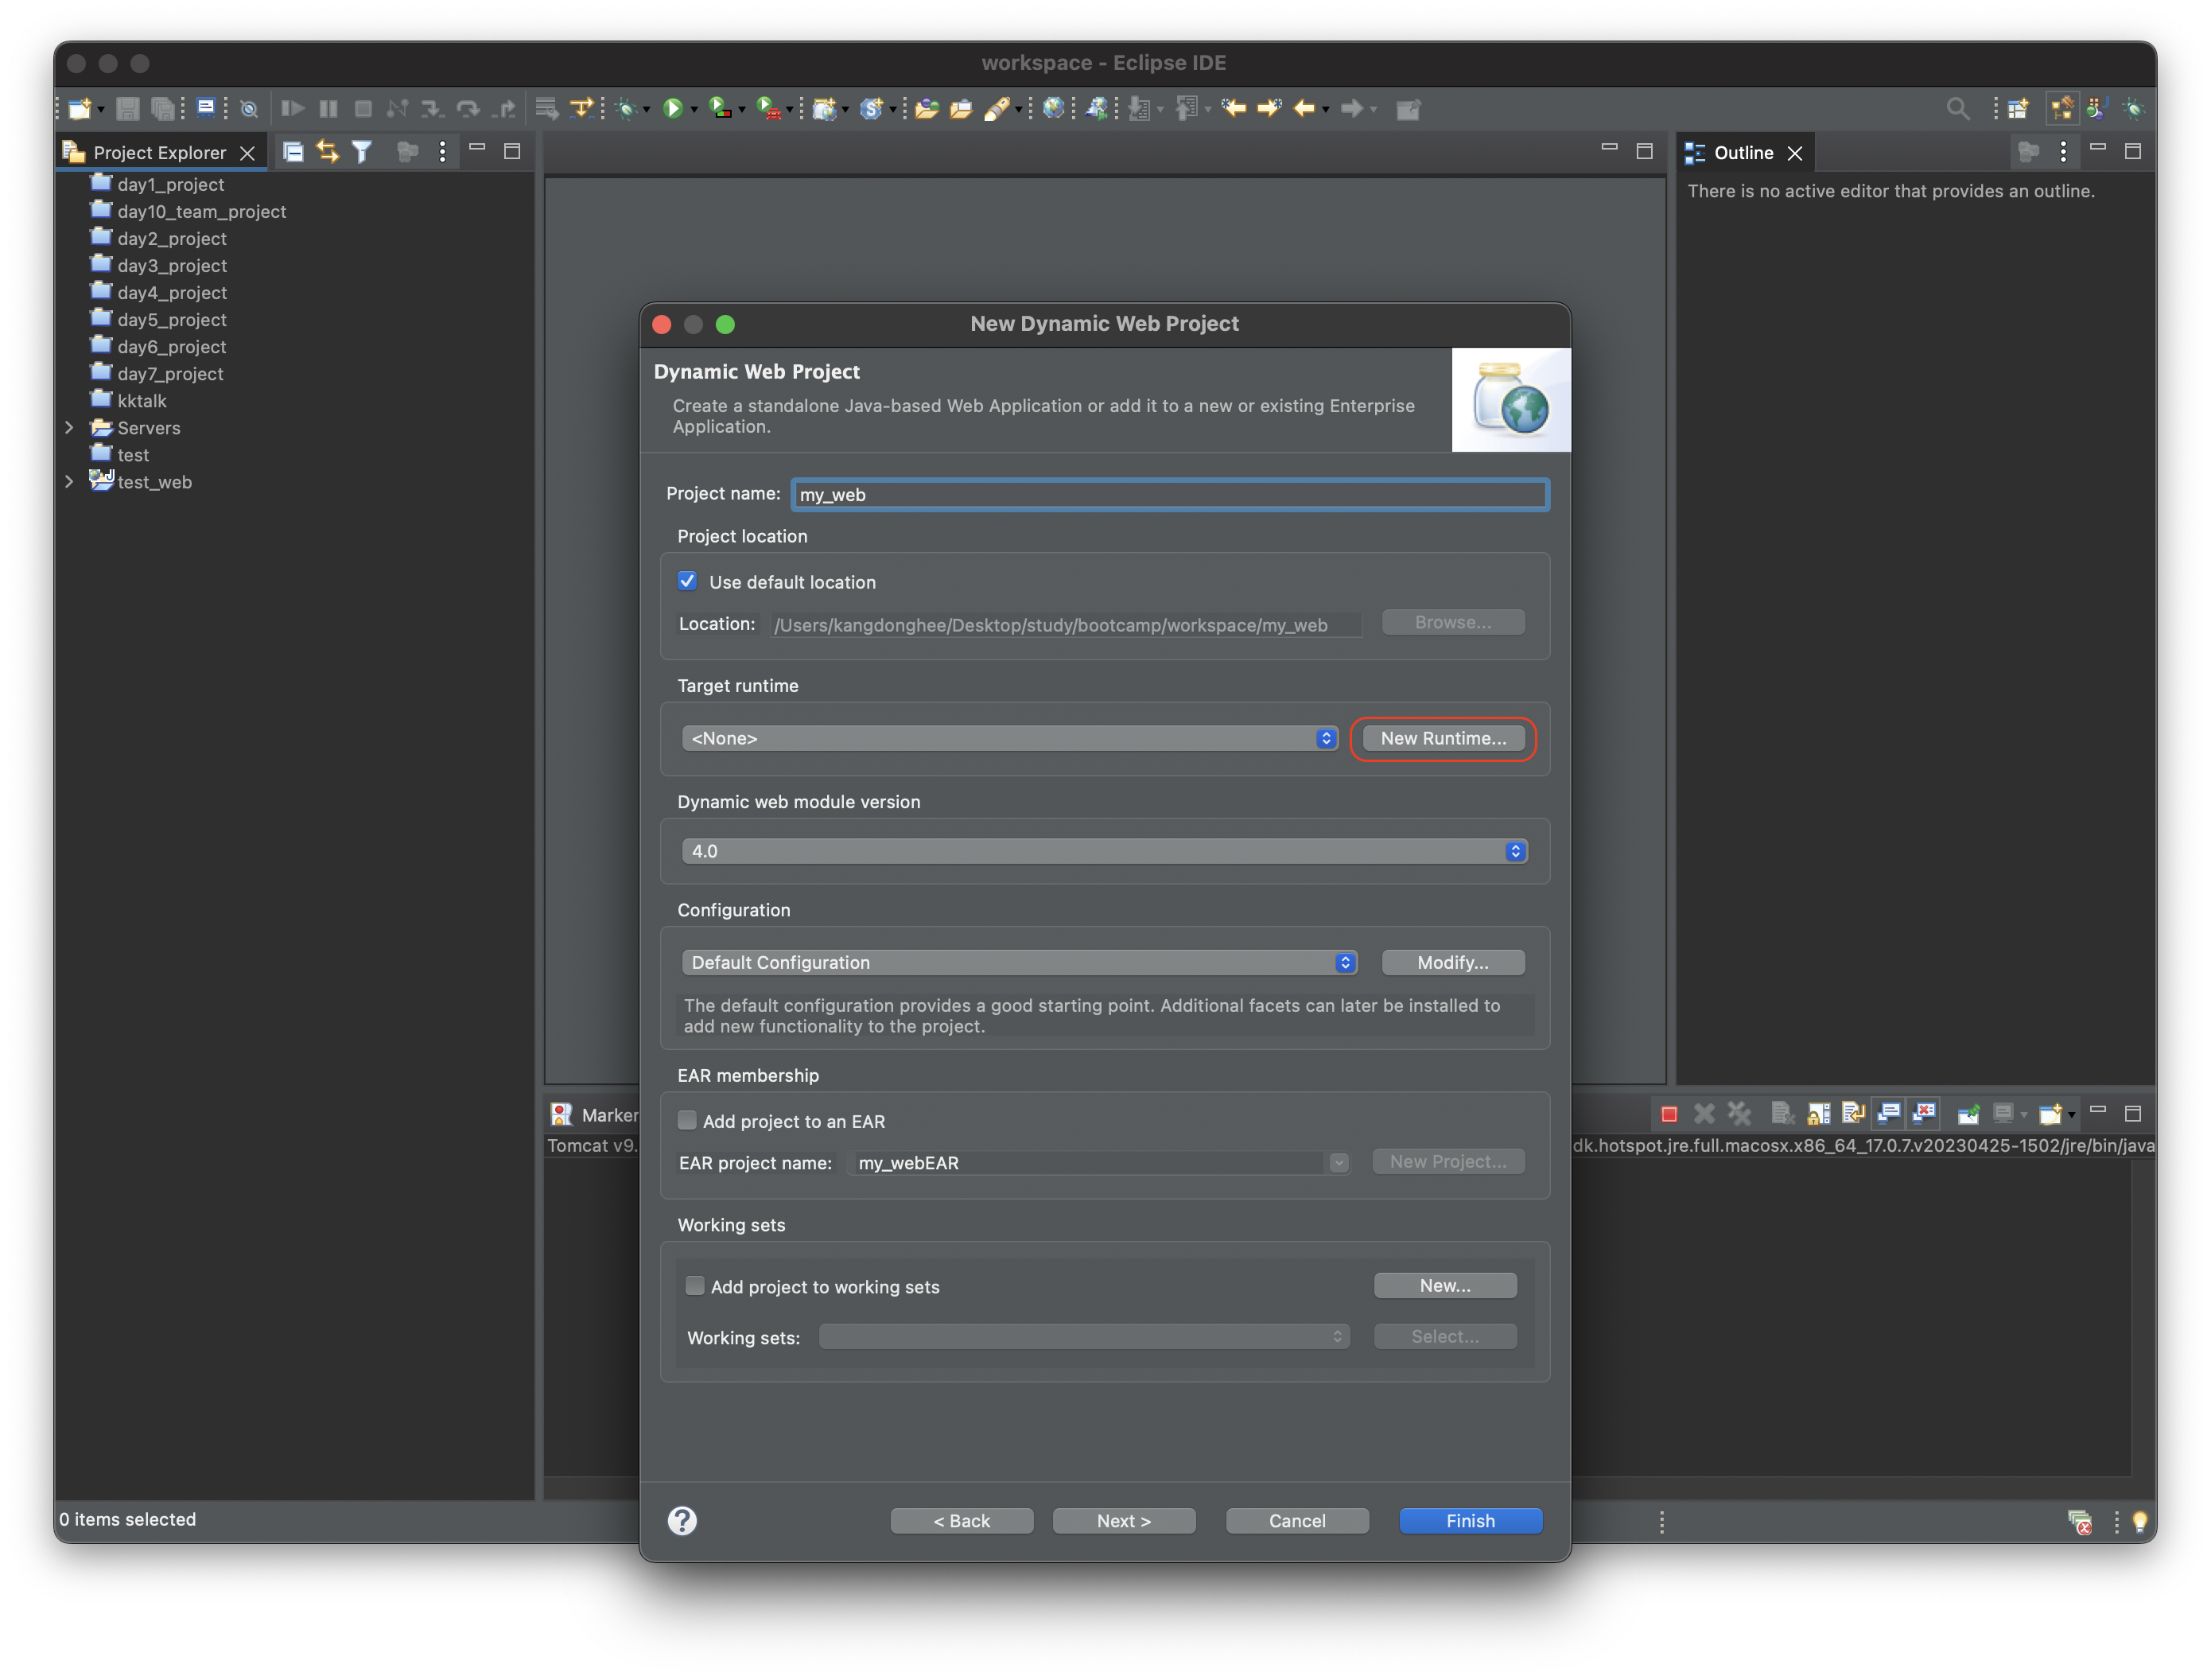
Task: Click the Pin Console icon
Action: tap(1968, 1113)
